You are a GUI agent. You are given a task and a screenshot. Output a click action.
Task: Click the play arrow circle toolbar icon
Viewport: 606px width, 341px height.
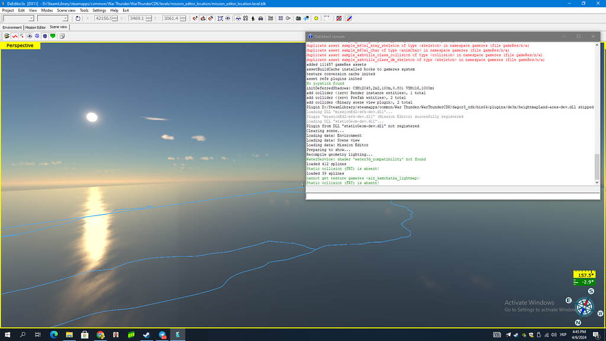click(x=288, y=18)
